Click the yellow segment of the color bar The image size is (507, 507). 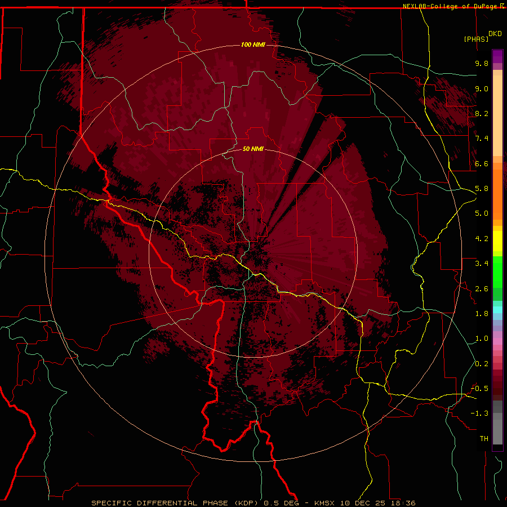[x=497, y=241]
